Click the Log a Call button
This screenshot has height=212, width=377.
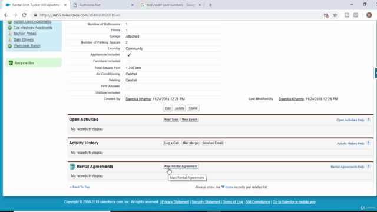click(x=171, y=143)
